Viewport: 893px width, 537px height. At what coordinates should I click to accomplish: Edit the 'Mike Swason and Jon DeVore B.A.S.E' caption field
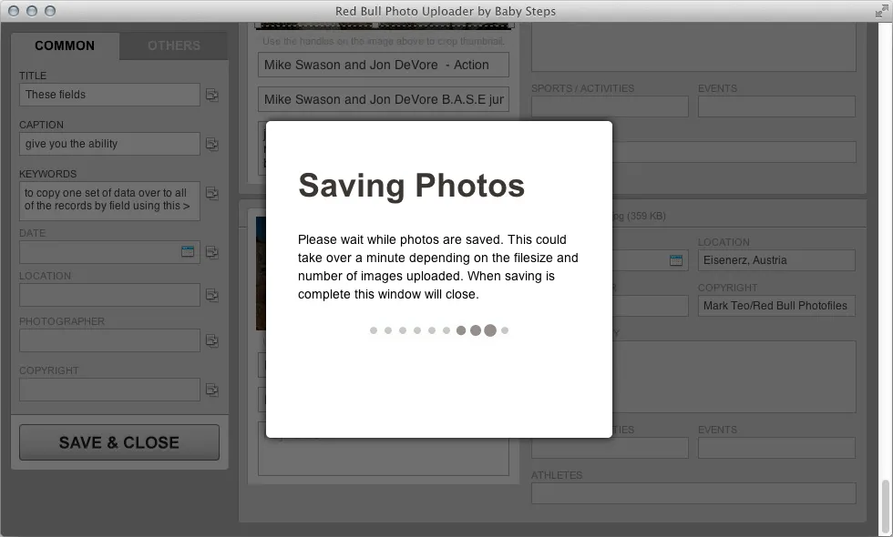click(x=384, y=99)
